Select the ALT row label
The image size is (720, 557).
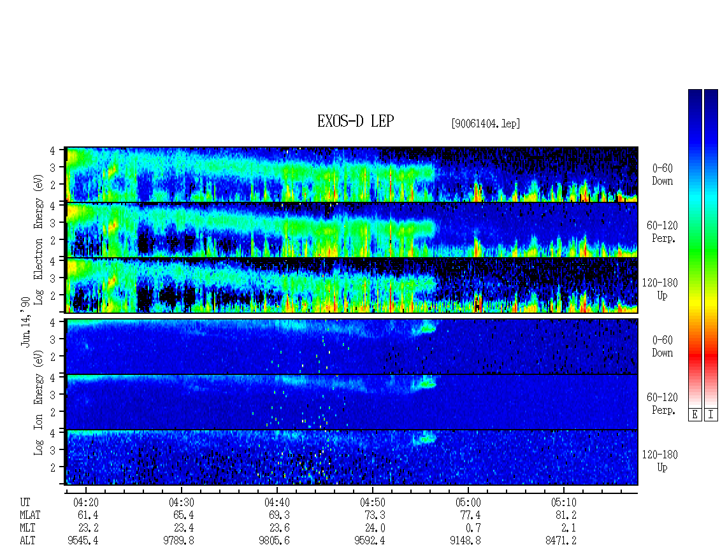point(27,541)
